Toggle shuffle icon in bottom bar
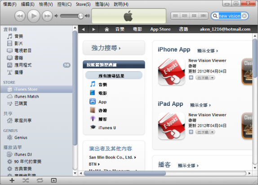The height and width of the screenshot is (185, 258). point(26,180)
